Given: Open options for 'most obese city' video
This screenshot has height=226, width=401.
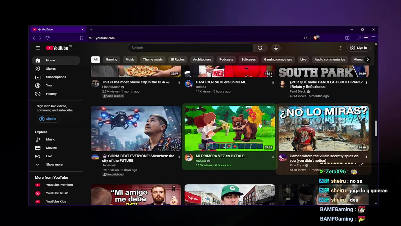Looking at the screenshot, I should point(179,82).
